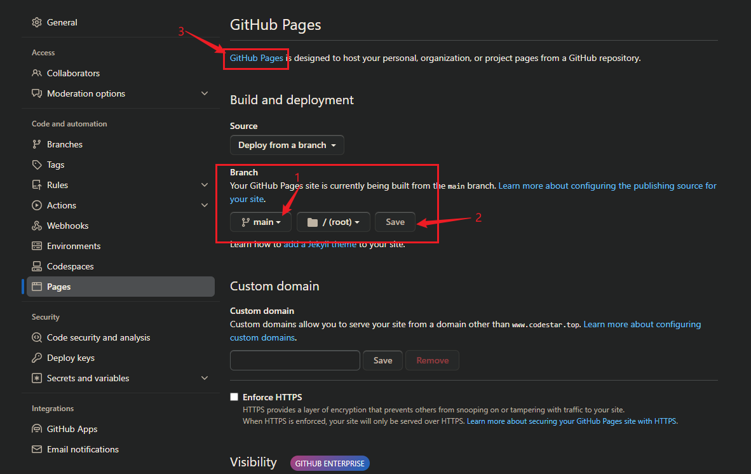Open the main branch selector dropdown

tap(260, 222)
